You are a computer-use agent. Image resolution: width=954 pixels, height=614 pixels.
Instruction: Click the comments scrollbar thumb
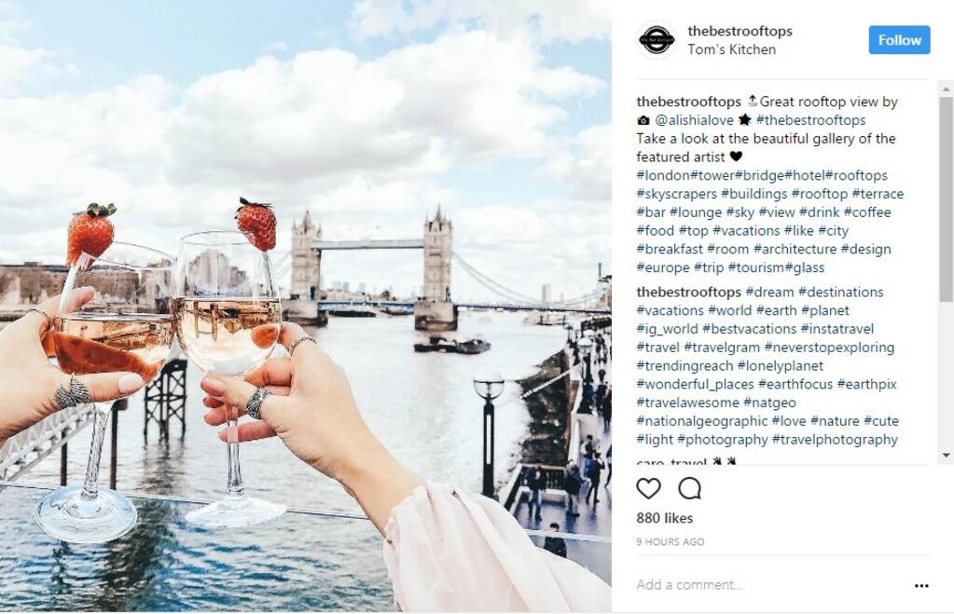point(947,199)
